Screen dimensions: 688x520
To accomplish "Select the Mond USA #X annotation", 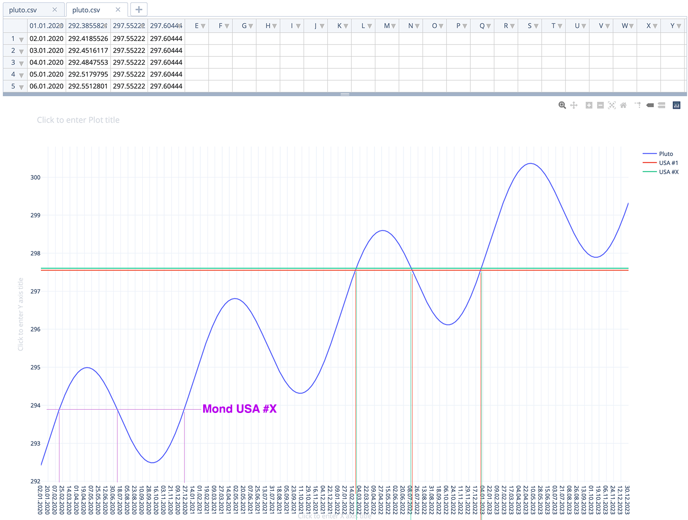I will tap(239, 409).
